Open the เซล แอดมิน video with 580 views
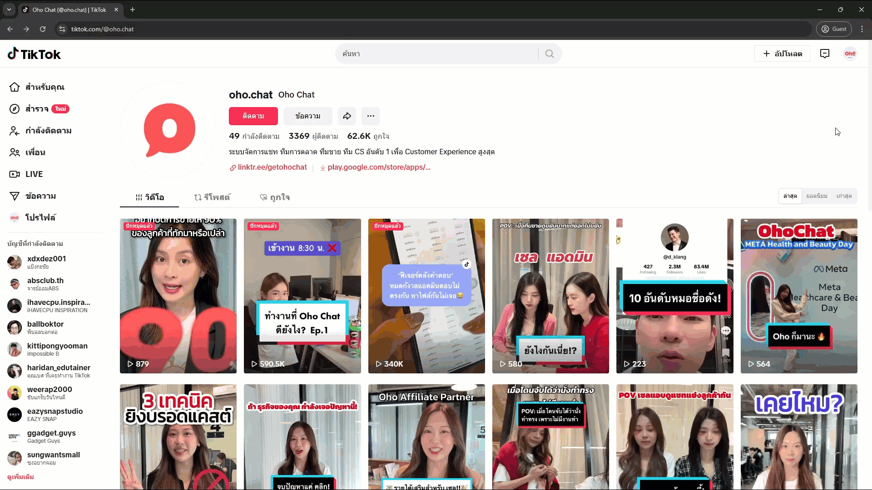Viewport: 872px width, 490px height. click(x=550, y=296)
